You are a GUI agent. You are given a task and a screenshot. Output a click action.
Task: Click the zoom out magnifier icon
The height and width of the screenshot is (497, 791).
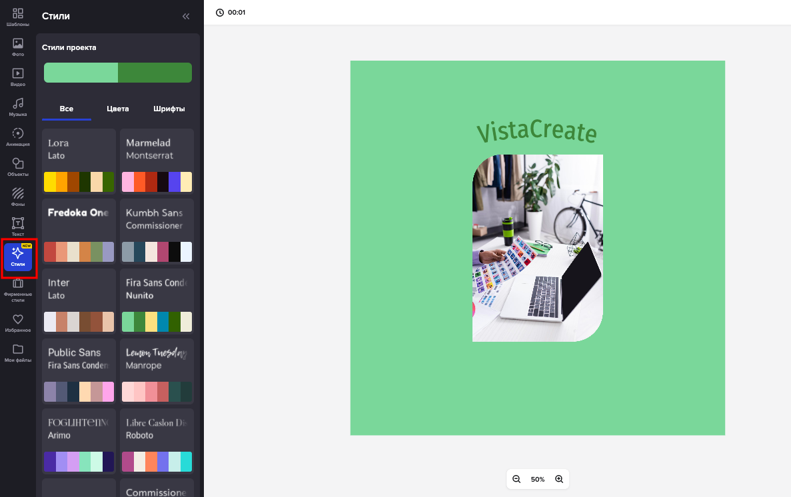tap(516, 479)
